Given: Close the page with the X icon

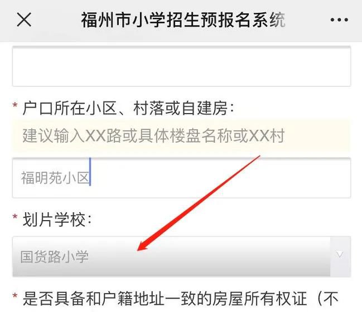Looking at the screenshot, I should point(24,20).
